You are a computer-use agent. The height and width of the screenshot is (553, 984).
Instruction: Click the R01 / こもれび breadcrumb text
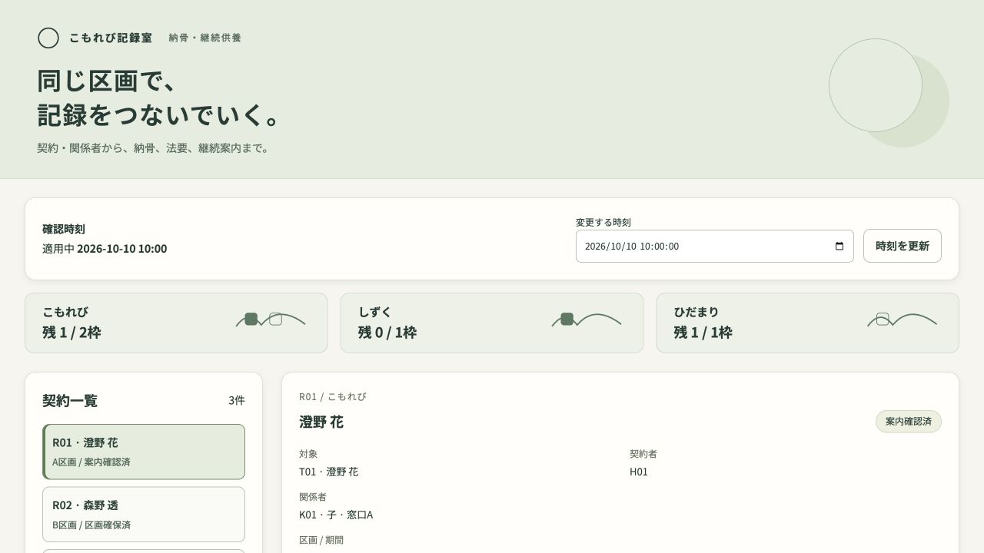(333, 397)
